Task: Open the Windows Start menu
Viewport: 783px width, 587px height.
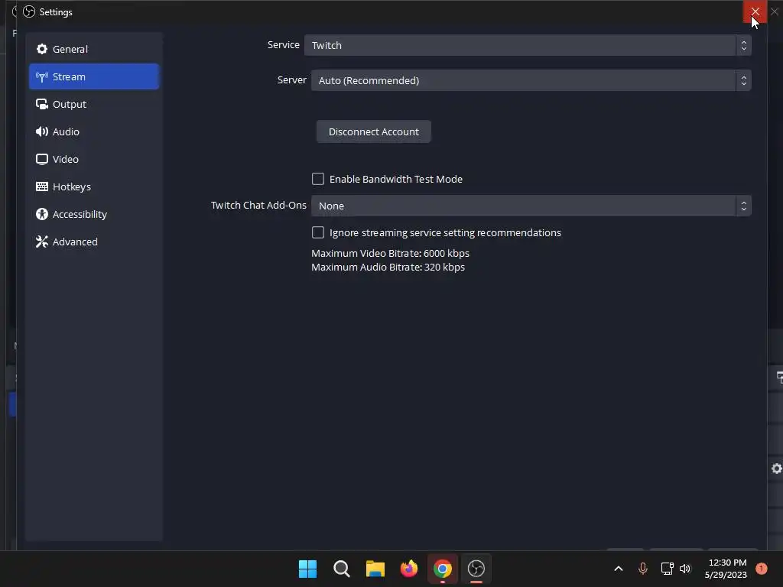Action: click(x=307, y=569)
